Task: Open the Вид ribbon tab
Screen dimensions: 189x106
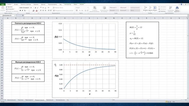Action: pos(61,4)
